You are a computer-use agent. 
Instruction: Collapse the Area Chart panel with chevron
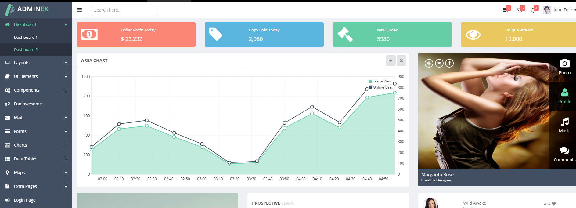[x=391, y=60]
